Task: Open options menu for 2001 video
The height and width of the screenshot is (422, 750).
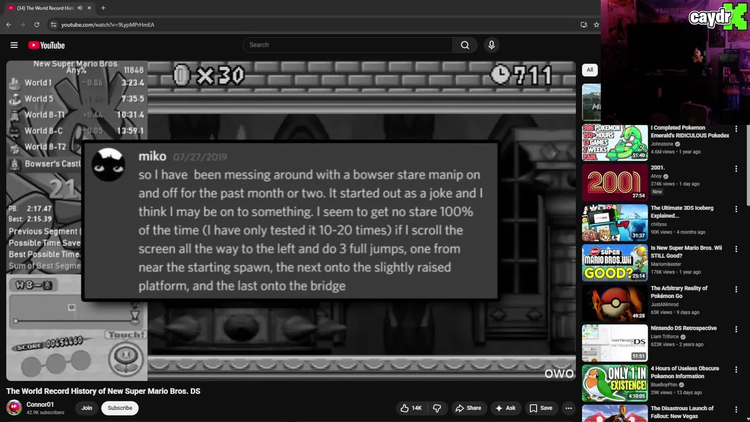Action: click(x=736, y=169)
